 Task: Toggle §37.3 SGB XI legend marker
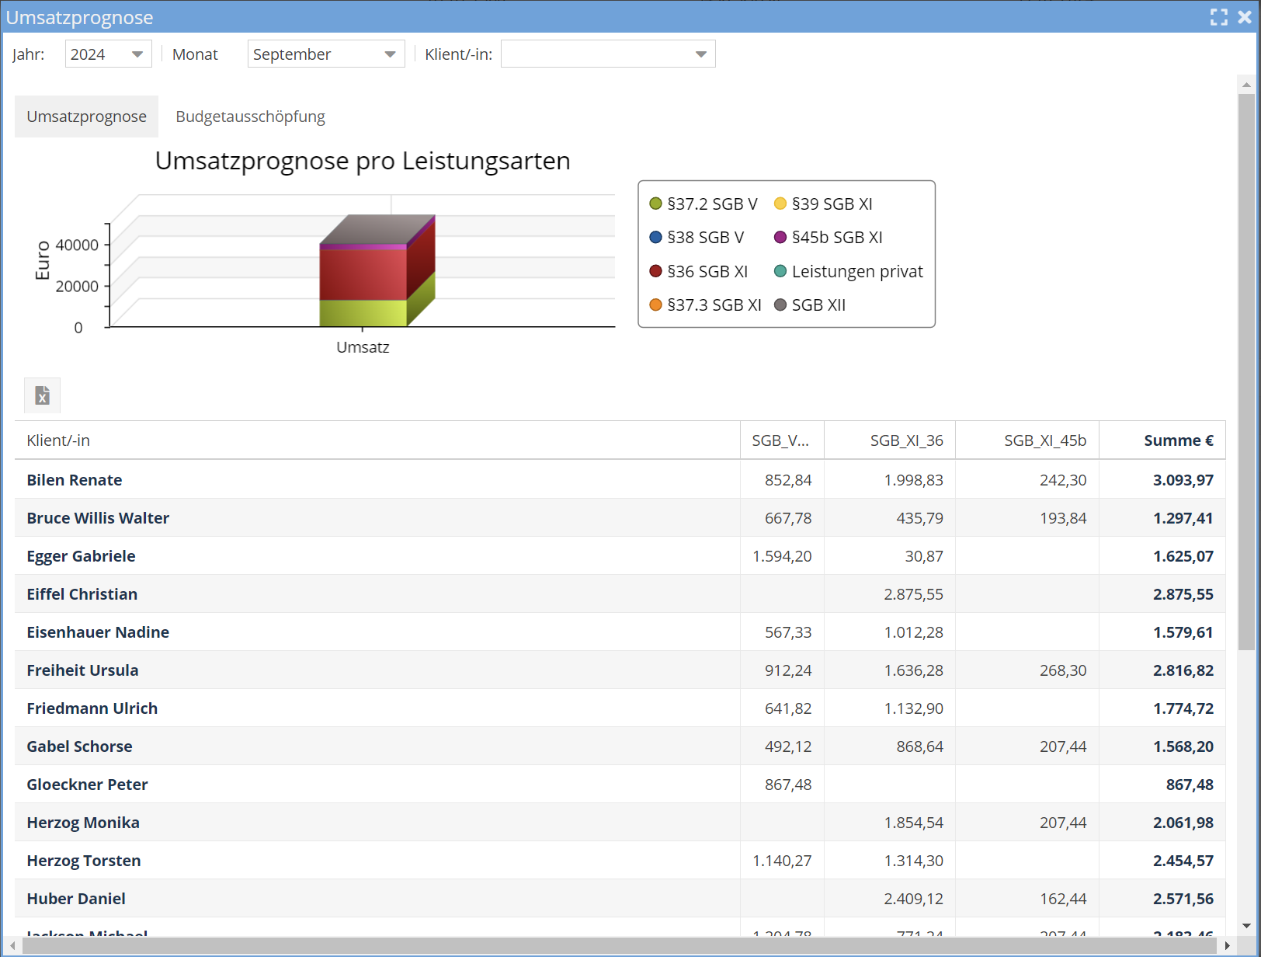click(656, 305)
